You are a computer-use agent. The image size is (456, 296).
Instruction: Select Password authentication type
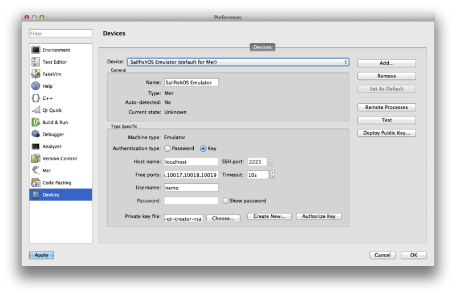[x=168, y=148]
